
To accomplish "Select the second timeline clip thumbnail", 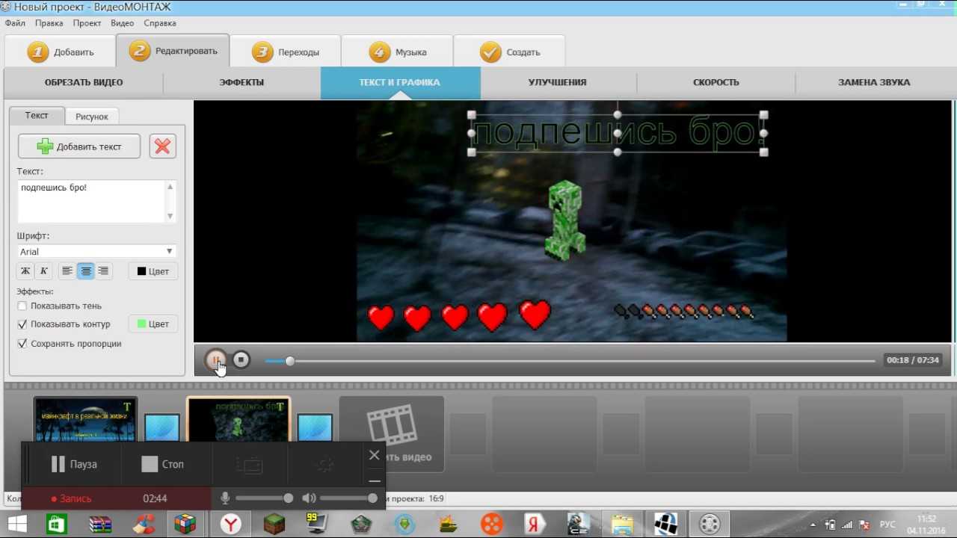I will point(239,419).
